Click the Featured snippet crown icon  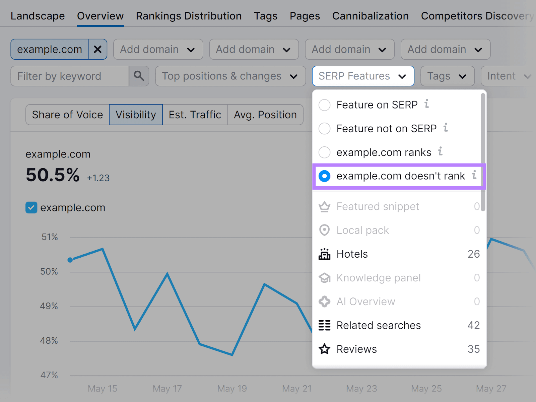tap(324, 206)
